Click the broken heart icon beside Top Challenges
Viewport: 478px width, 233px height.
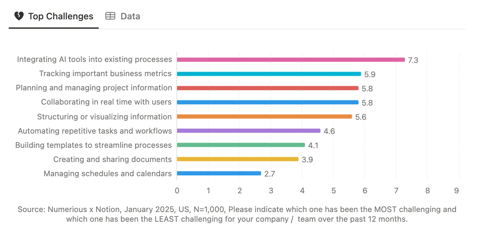click(19, 16)
